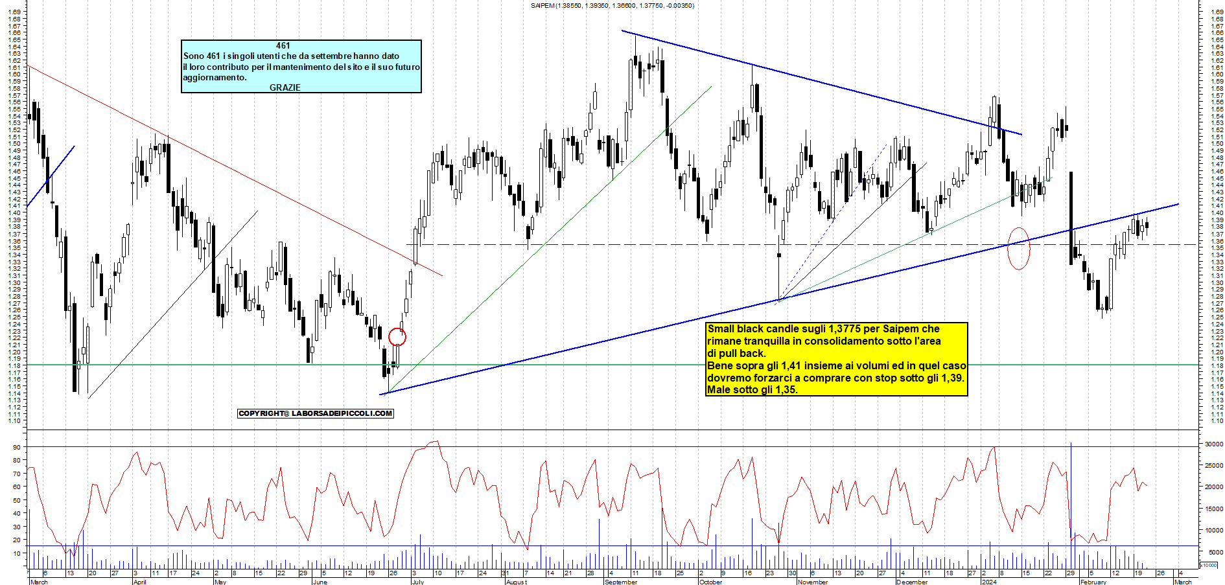Click the 'July' month label

(418, 582)
